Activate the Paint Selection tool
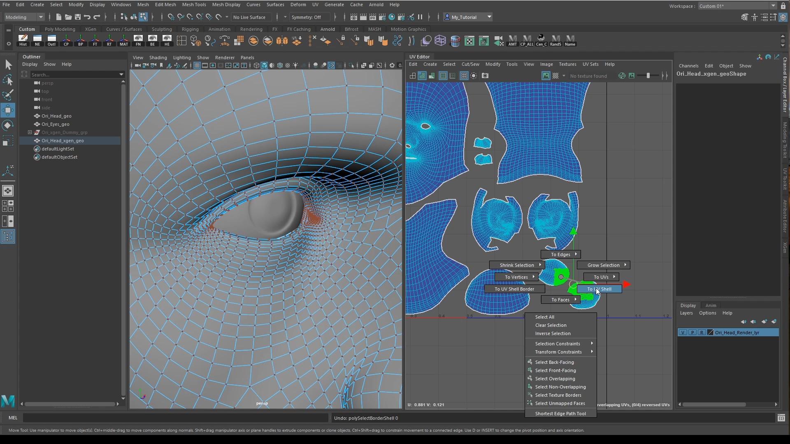790x444 pixels. (x=8, y=95)
